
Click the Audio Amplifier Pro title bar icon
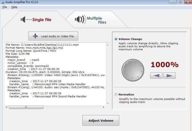(x=2, y=2)
